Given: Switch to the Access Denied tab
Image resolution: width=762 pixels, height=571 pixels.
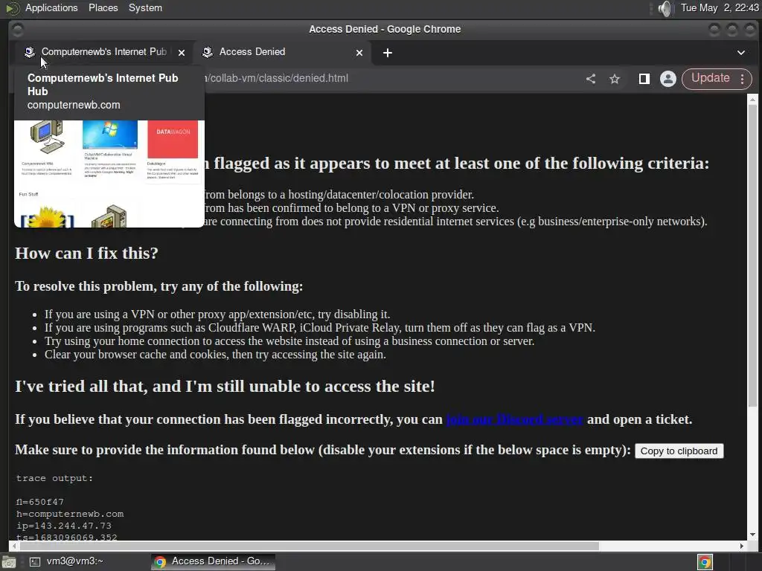Looking at the screenshot, I should click(x=284, y=52).
